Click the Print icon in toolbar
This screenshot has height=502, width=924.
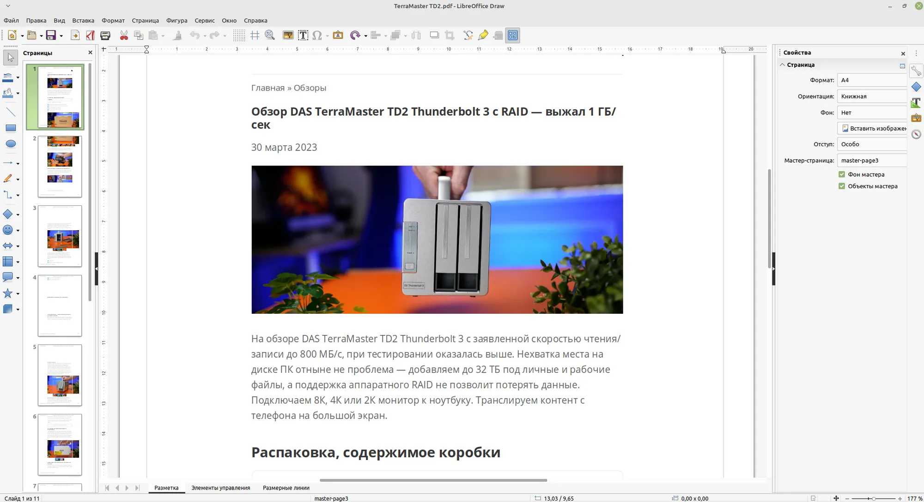pyautogui.click(x=105, y=36)
